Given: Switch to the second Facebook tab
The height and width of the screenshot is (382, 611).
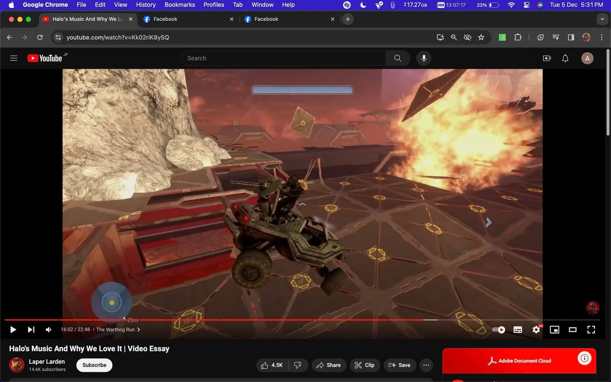Looking at the screenshot, I should click(x=289, y=19).
